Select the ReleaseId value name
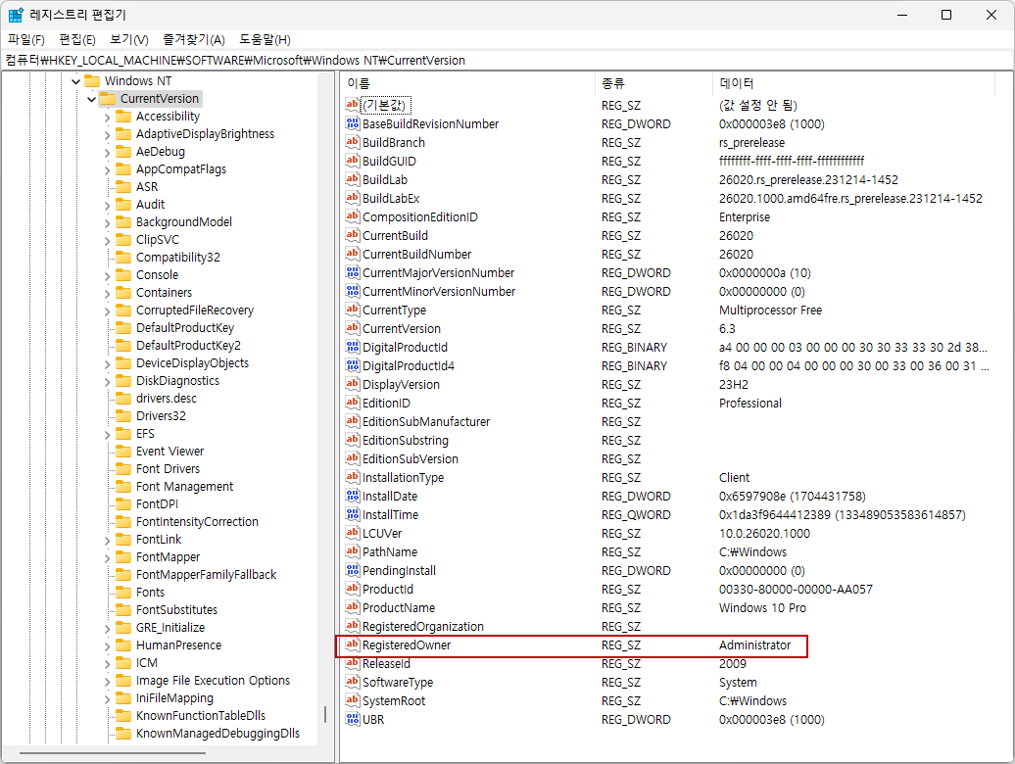This screenshot has width=1015, height=764. [x=386, y=664]
